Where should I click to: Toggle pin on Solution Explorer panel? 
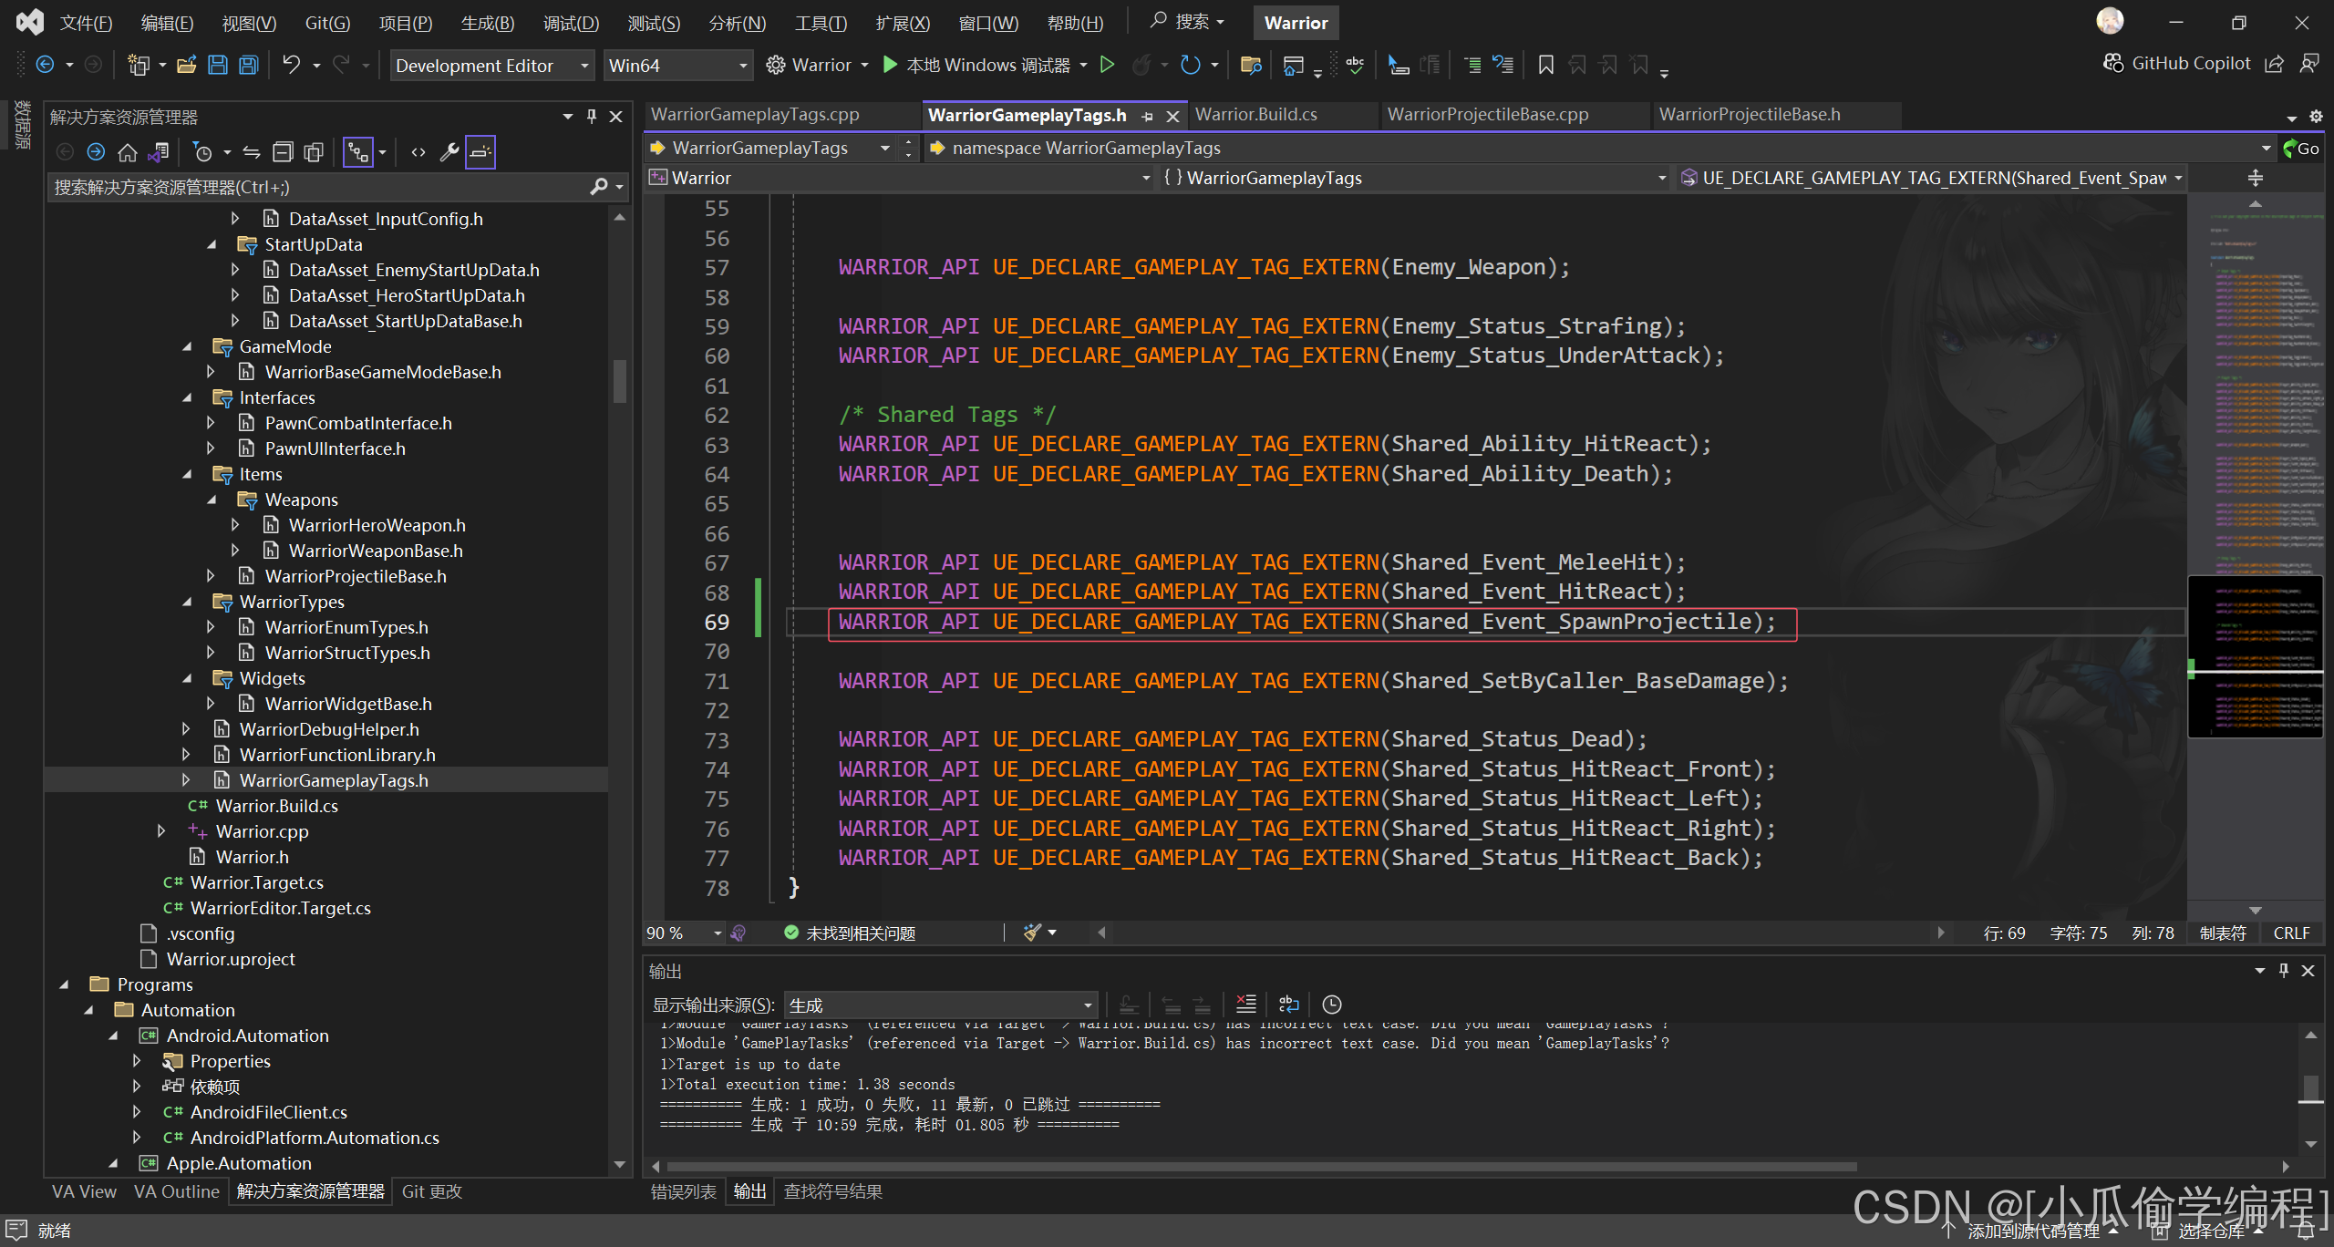(x=592, y=117)
